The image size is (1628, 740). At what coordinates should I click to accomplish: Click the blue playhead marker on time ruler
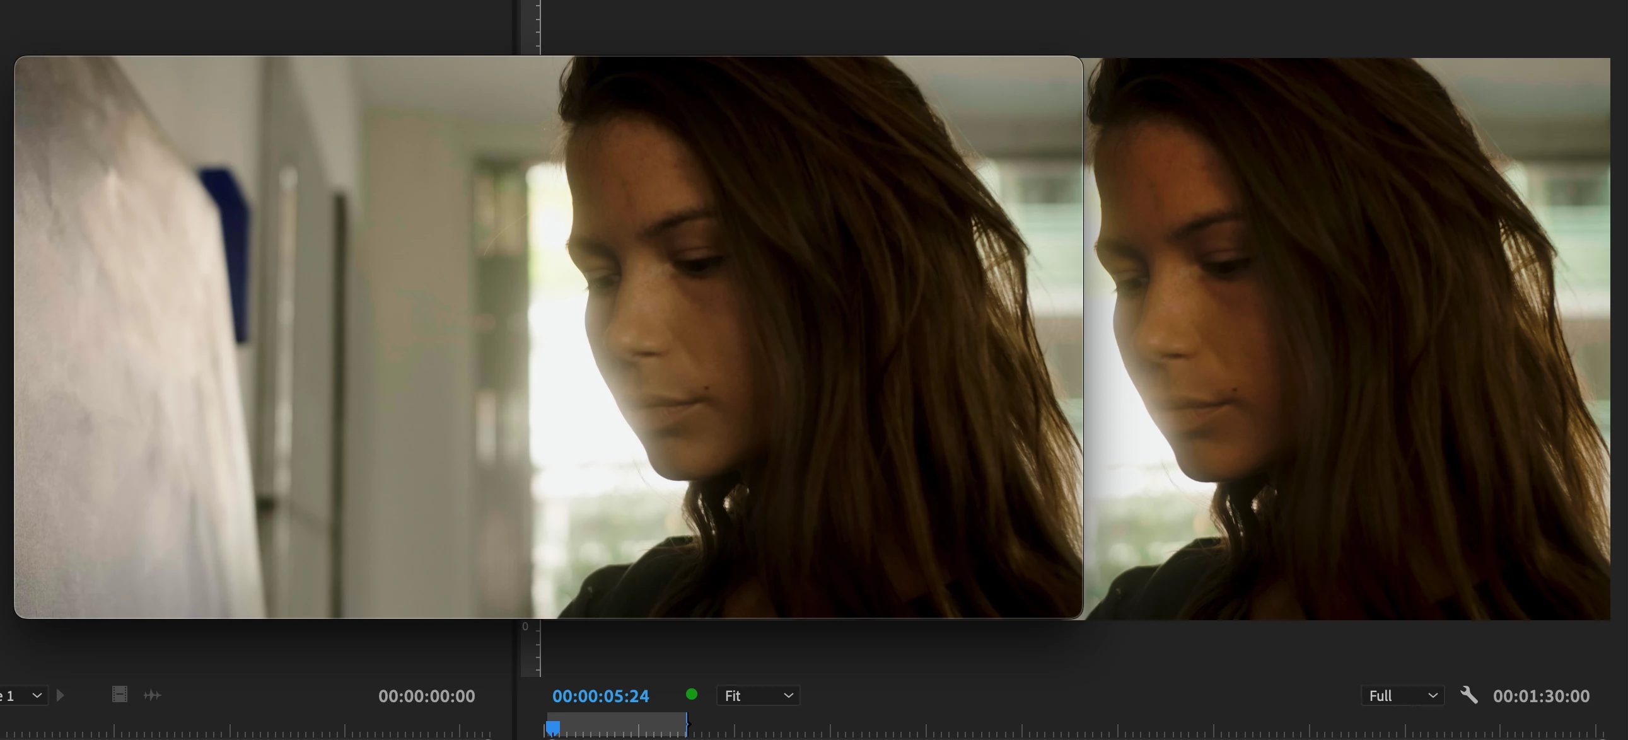pos(553,727)
